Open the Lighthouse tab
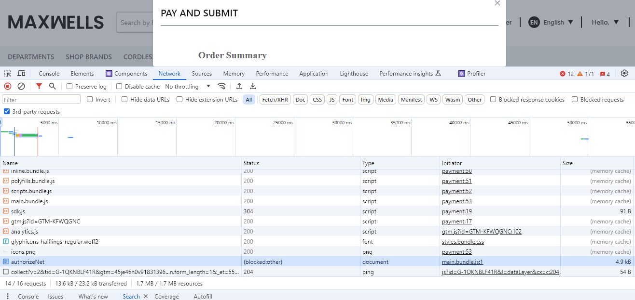 [354, 74]
